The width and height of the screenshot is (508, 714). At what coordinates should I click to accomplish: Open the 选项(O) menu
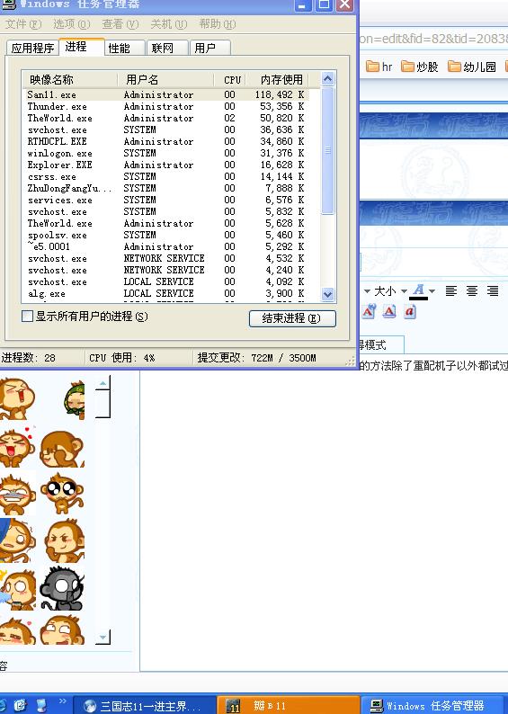(71, 23)
